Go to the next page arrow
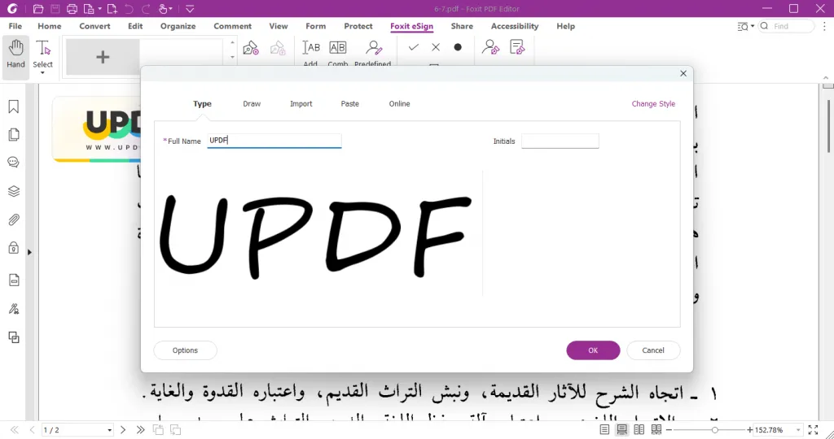834x439 pixels. coord(123,430)
